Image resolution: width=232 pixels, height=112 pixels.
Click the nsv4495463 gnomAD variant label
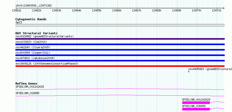210,69
